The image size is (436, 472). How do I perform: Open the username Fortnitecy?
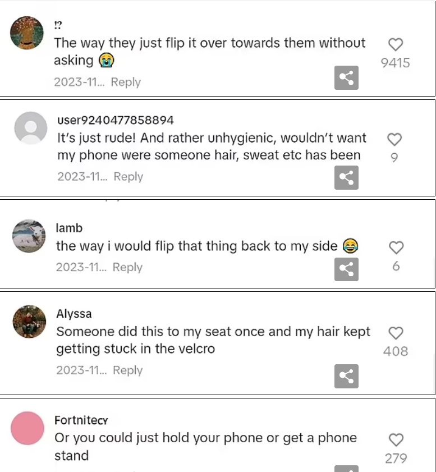81,420
